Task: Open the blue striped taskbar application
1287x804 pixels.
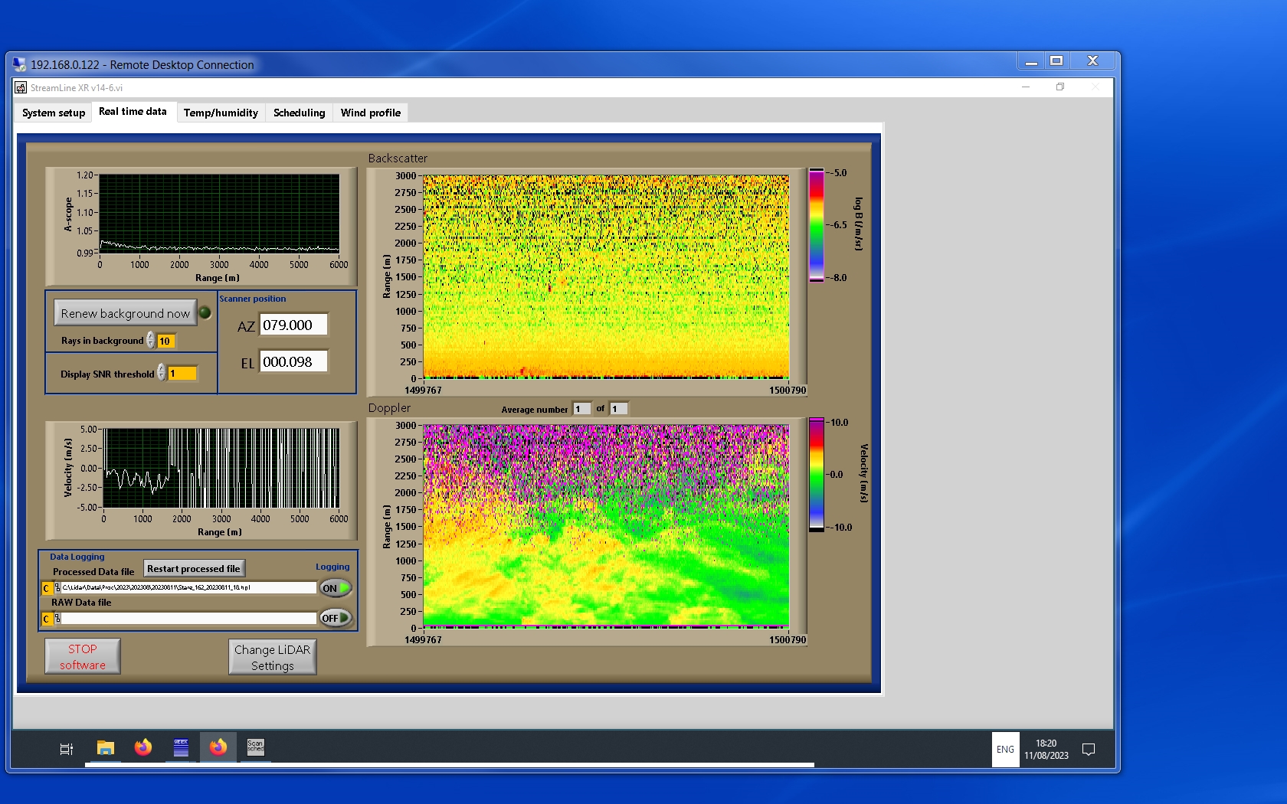Action: 181,747
